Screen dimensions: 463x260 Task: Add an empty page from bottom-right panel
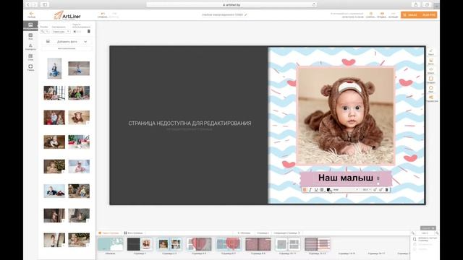(x=425, y=239)
